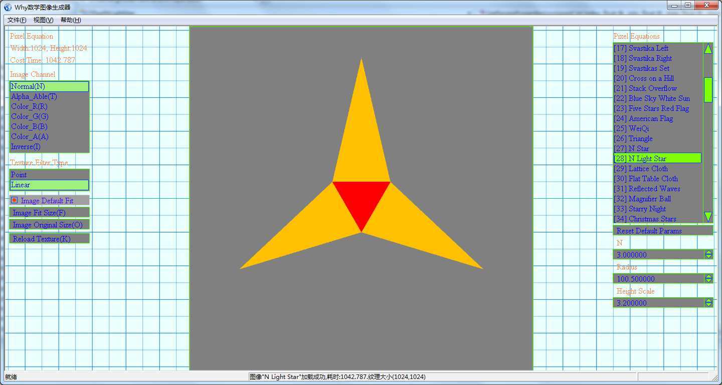The height and width of the screenshot is (385, 722).
Task: Click the N parameter stepper arrows
Action: pyautogui.click(x=708, y=254)
